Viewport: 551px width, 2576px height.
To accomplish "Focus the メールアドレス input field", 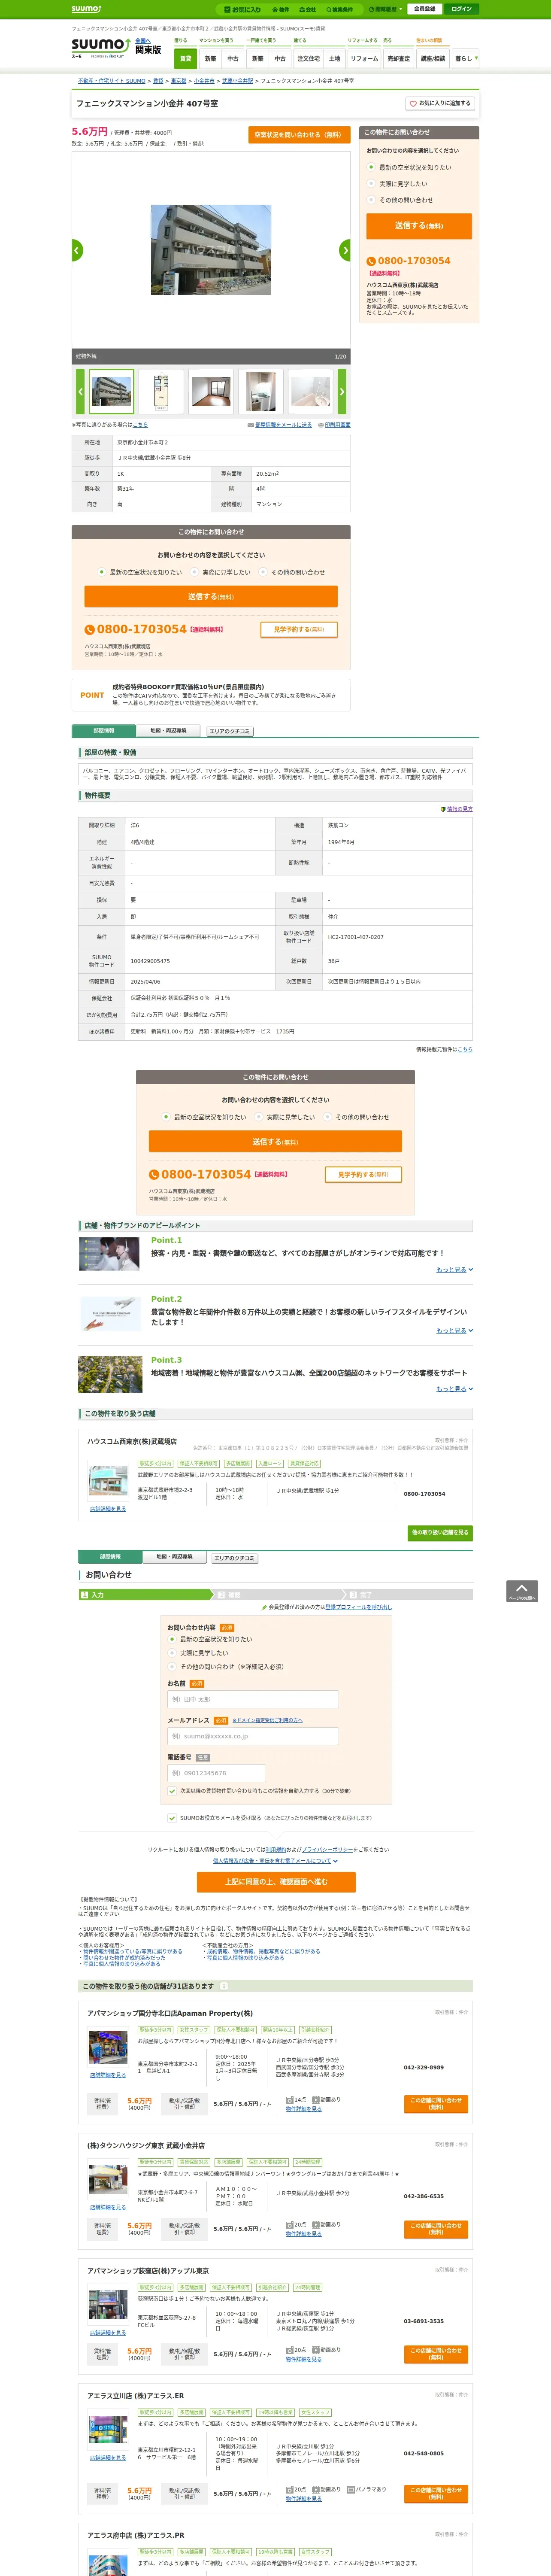I will 253,1736.
